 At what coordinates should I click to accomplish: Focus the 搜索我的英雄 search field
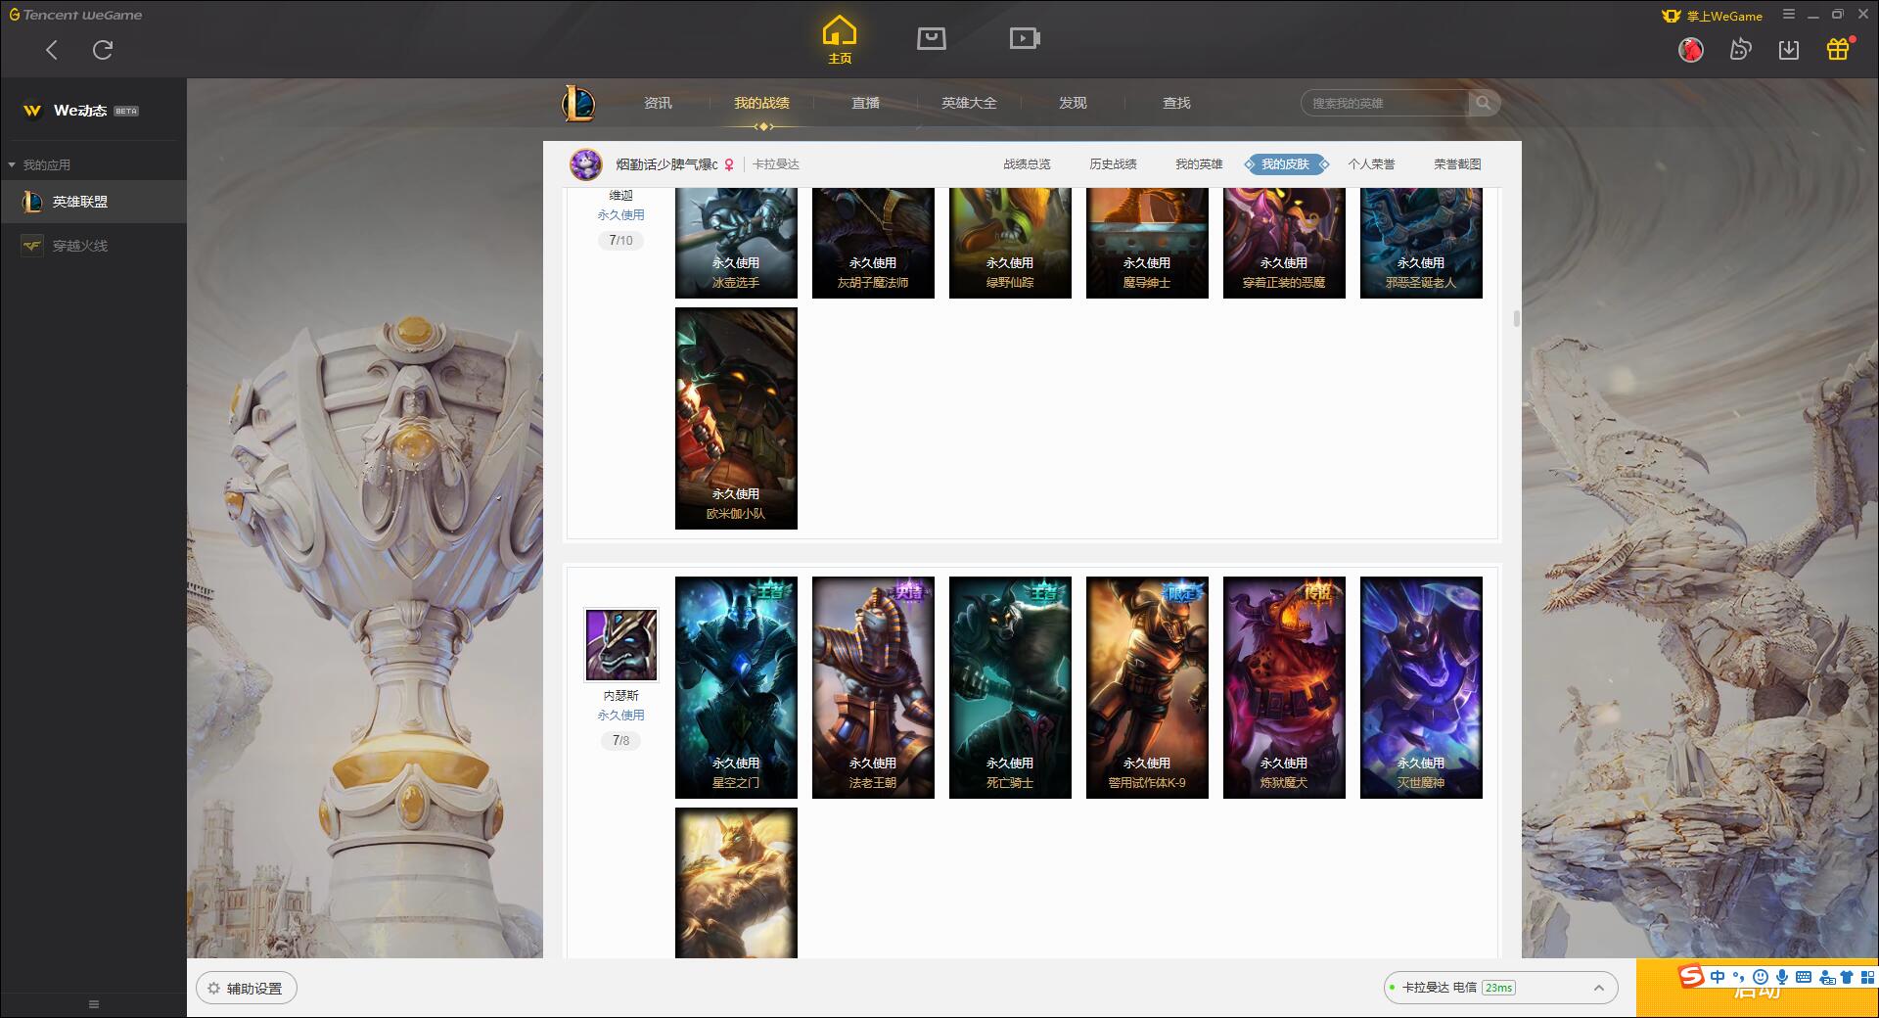[x=1385, y=103]
